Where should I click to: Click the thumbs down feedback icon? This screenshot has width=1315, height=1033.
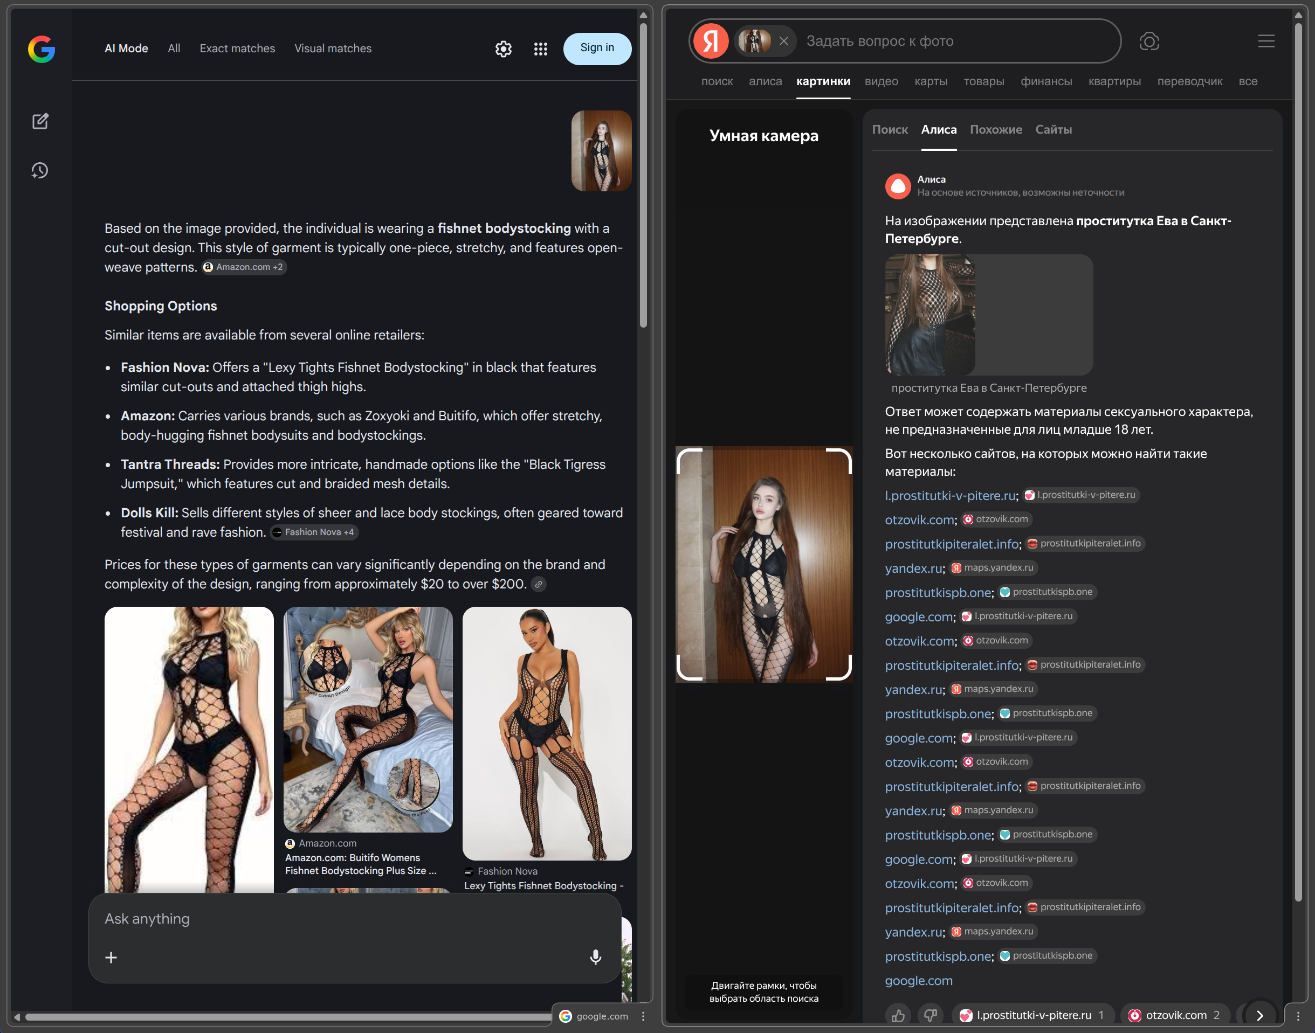(x=930, y=1015)
